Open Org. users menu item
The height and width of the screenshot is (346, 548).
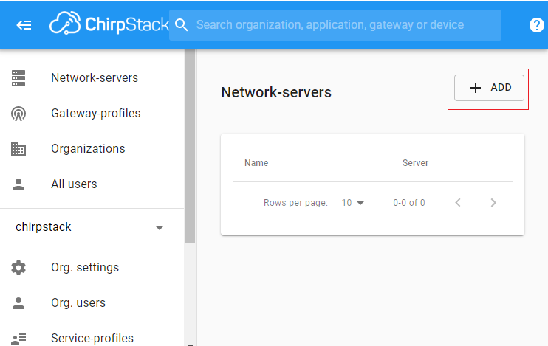click(x=78, y=303)
